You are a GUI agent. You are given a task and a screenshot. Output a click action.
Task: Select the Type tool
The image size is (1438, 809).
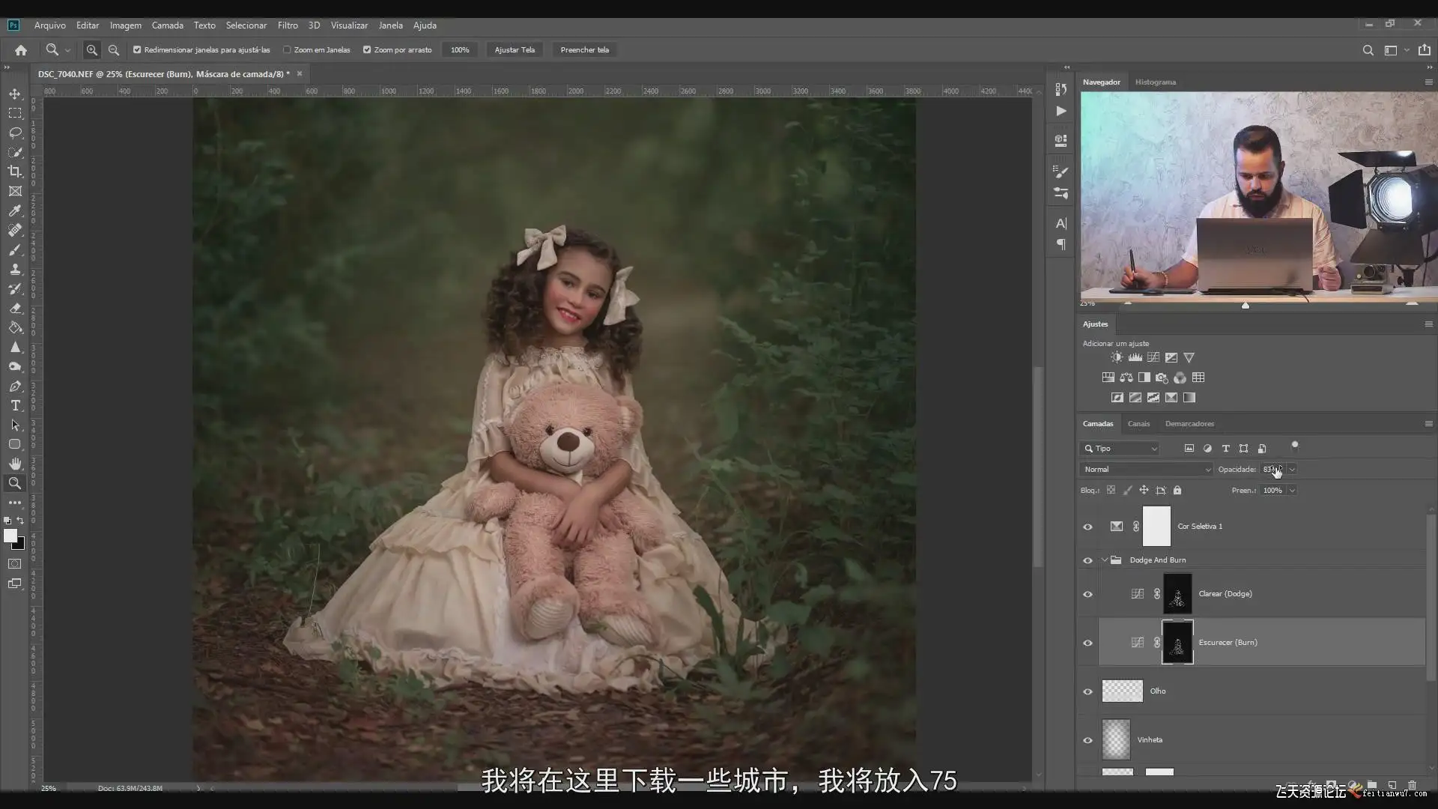(x=15, y=405)
